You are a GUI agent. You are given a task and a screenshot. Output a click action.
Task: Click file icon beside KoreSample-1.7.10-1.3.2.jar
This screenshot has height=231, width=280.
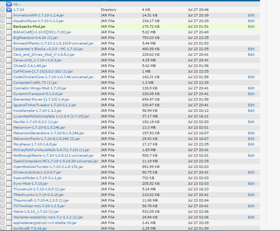click(9, 111)
